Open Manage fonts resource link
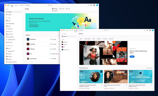This screenshot has height=96, width=158. (x=10, y=51)
